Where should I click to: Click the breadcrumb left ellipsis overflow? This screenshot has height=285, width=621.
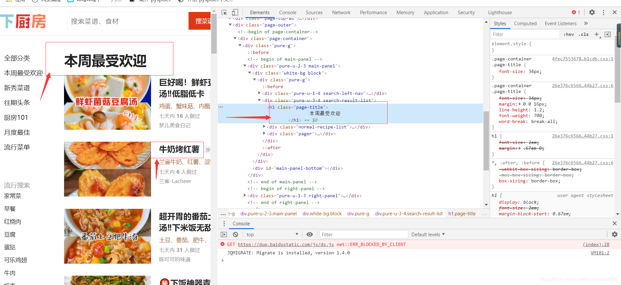(223, 214)
